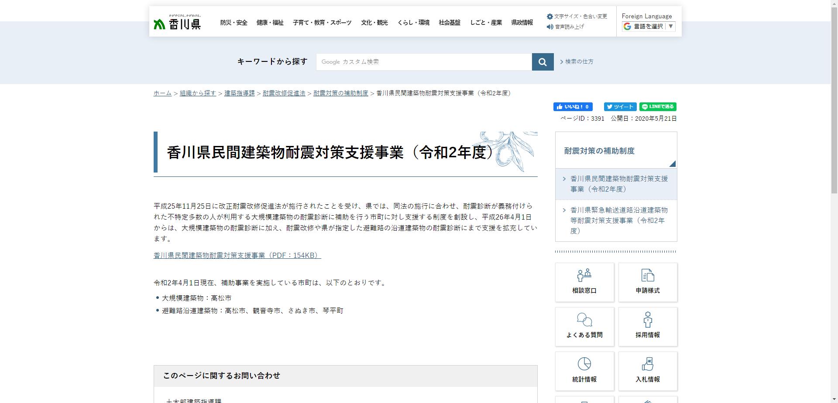Click the Kagawa Prefecture logo
The height and width of the screenshot is (403, 838).
pos(177,22)
